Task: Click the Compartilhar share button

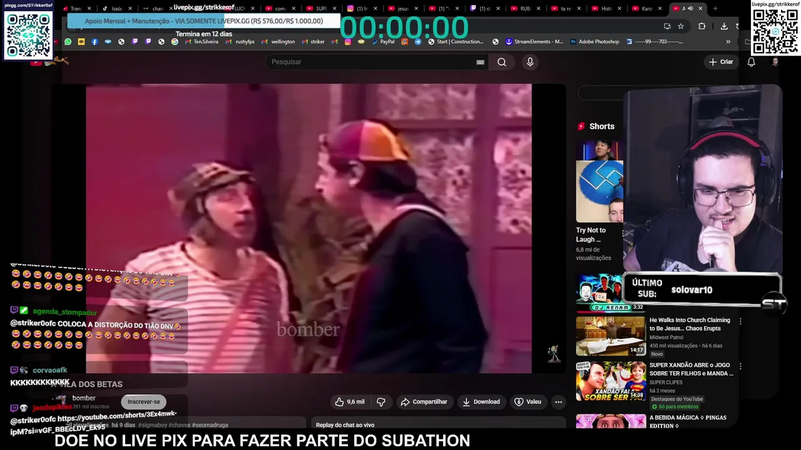Action: coord(424,402)
